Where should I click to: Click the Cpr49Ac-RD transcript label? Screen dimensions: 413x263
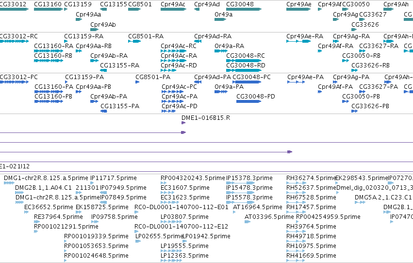pyautogui.click(x=179, y=66)
